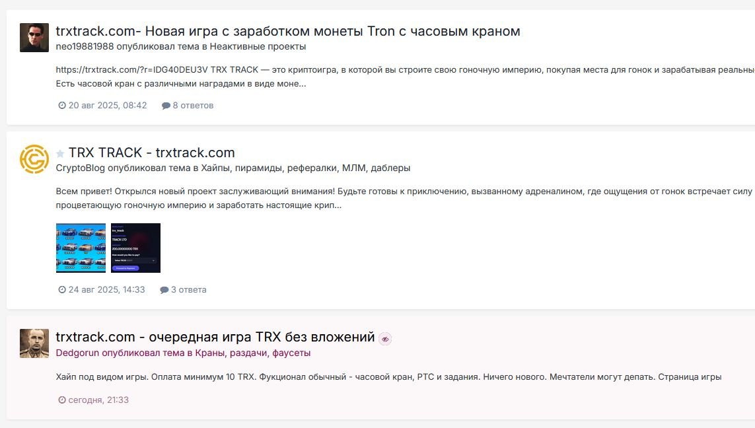
Task: Open the "TRX TRACK - trxtrack.com" topic
Action: (x=151, y=153)
